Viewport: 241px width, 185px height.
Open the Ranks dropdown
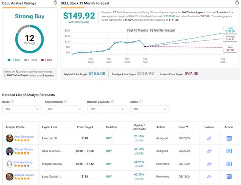coord(22,109)
